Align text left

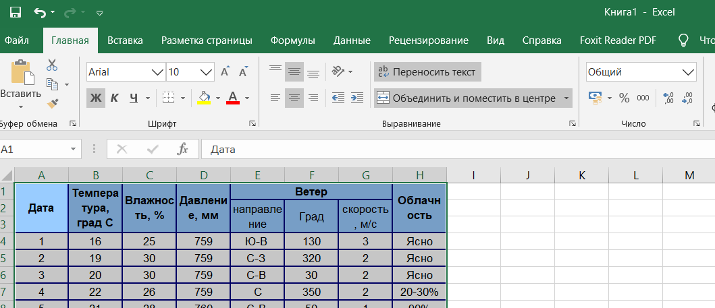click(x=275, y=98)
